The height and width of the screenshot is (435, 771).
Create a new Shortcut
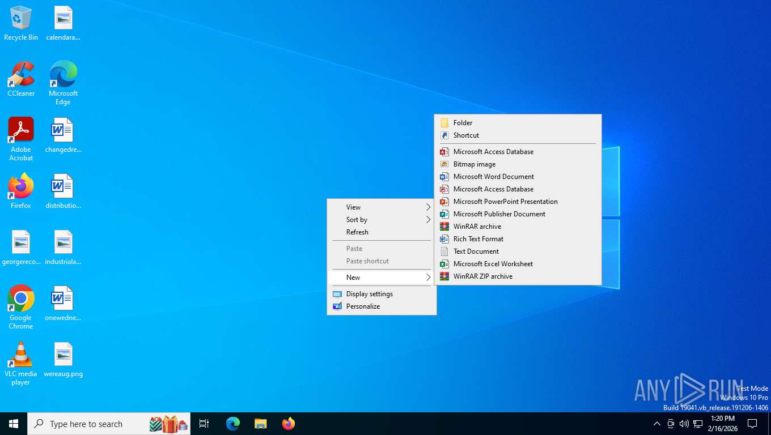(x=518, y=135)
